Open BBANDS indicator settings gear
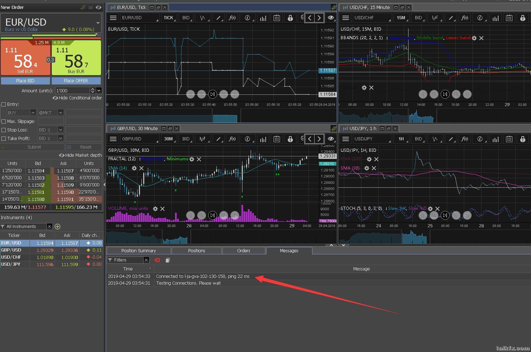This screenshot has width=531, height=352. tap(474, 38)
